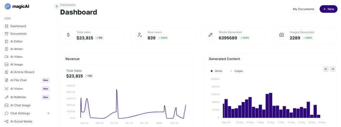Click the AI Writer page icon
This screenshot has height=127, width=341.
7,49
